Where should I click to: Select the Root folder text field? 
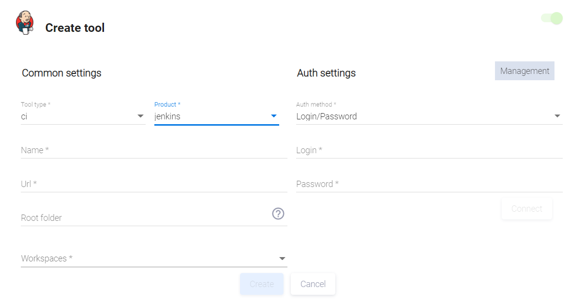tap(145, 218)
